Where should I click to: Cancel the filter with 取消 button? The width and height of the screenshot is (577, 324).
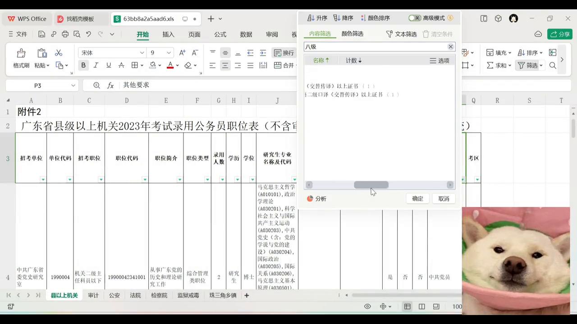(444, 198)
